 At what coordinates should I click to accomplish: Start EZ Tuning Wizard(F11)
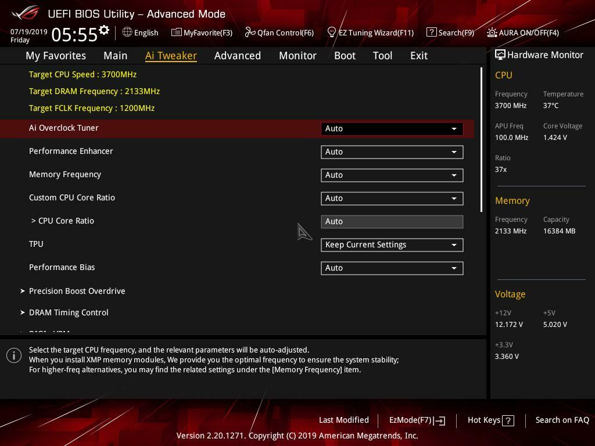click(376, 33)
